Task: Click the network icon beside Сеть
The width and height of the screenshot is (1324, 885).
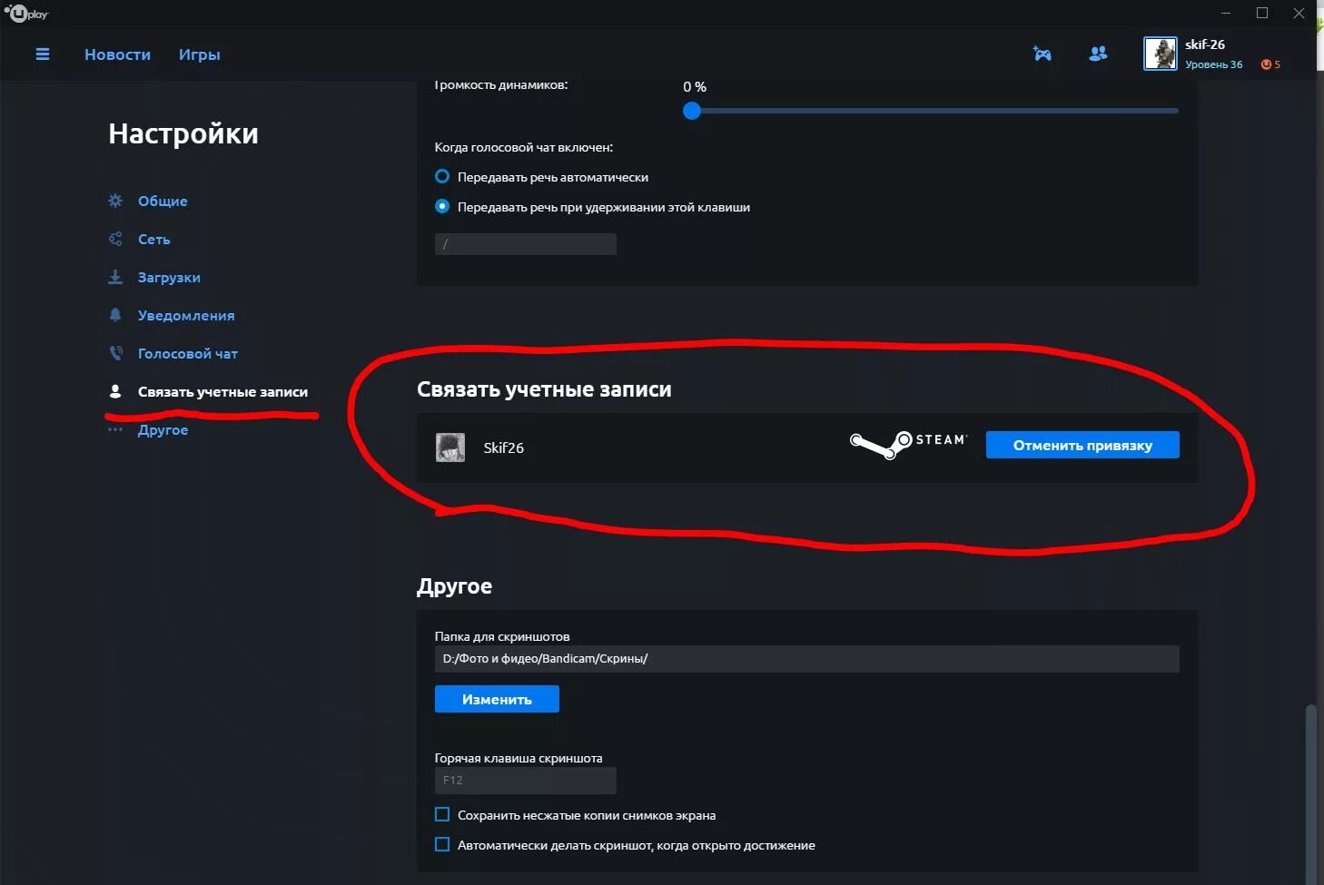Action: [x=115, y=239]
